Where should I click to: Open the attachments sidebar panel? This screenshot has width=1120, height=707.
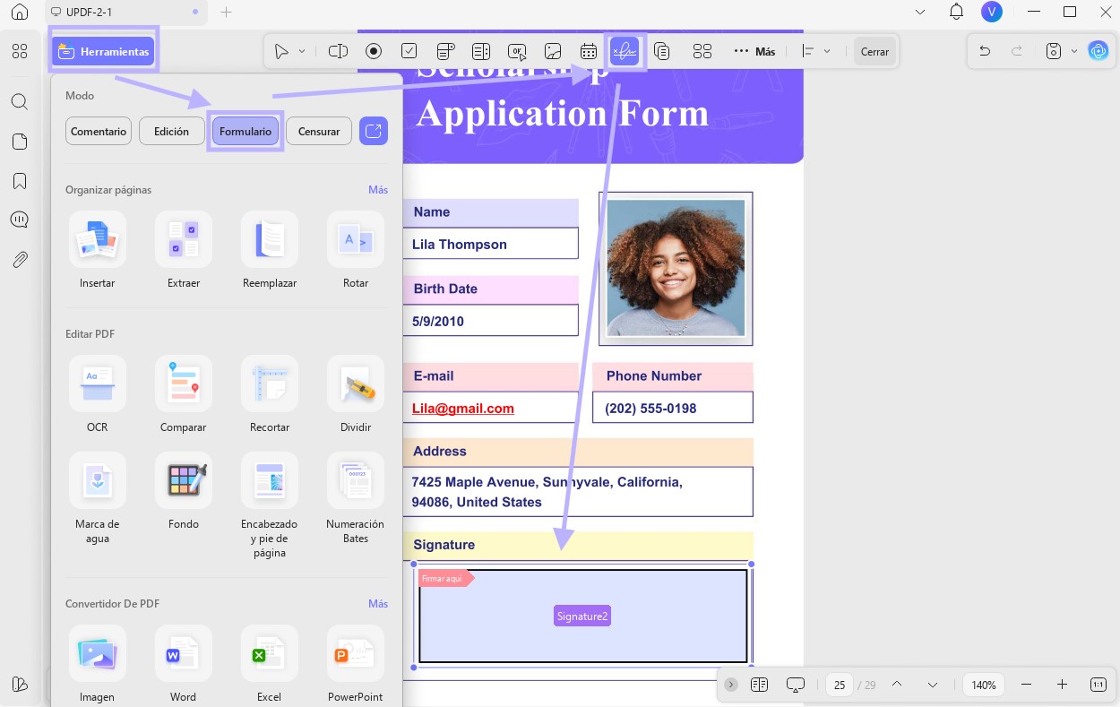(20, 260)
